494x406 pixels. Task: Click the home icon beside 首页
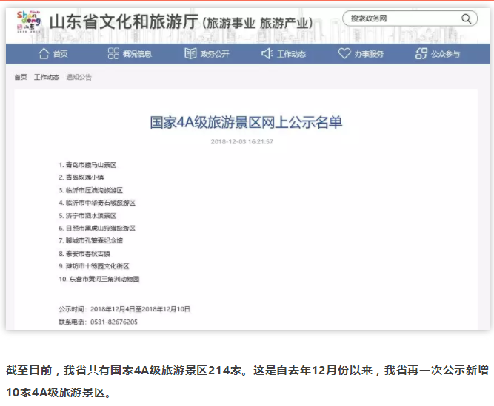pos(44,54)
